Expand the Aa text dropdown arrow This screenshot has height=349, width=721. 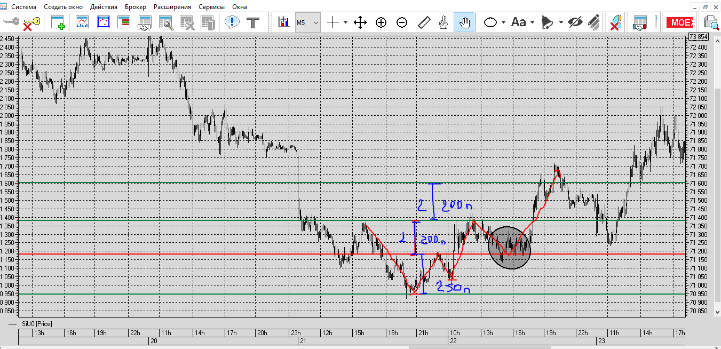(532, 22)
